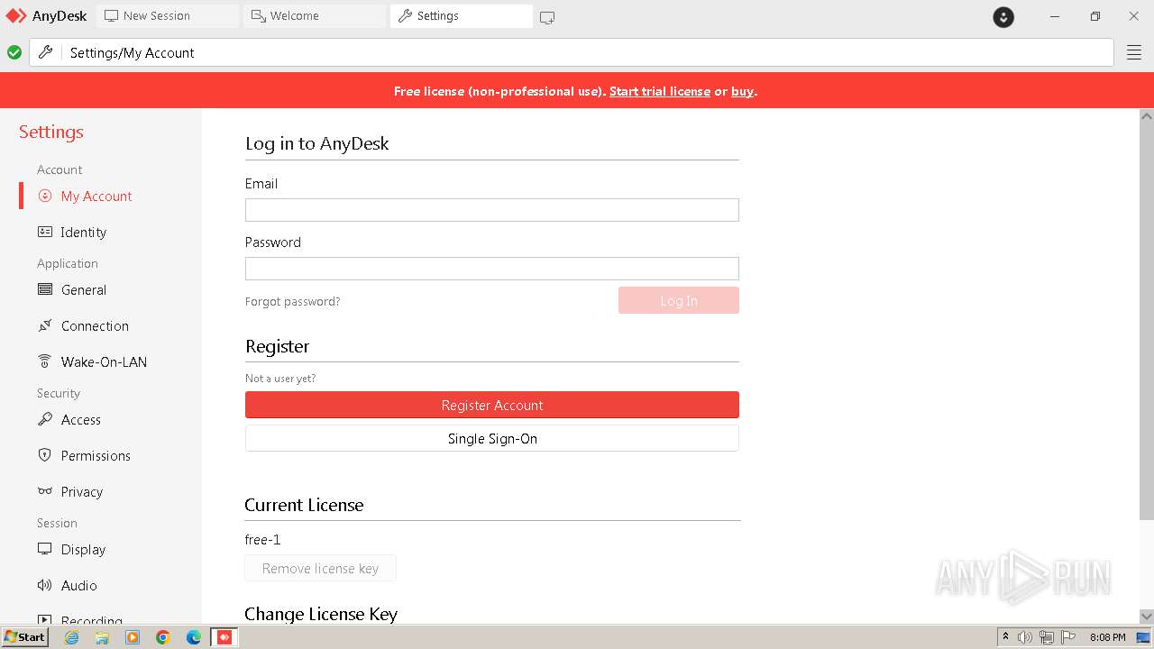Click scrollbar down arrow in settings pane
The height and width of the screenshot is (649, 1154).
tap(1147, 617)
